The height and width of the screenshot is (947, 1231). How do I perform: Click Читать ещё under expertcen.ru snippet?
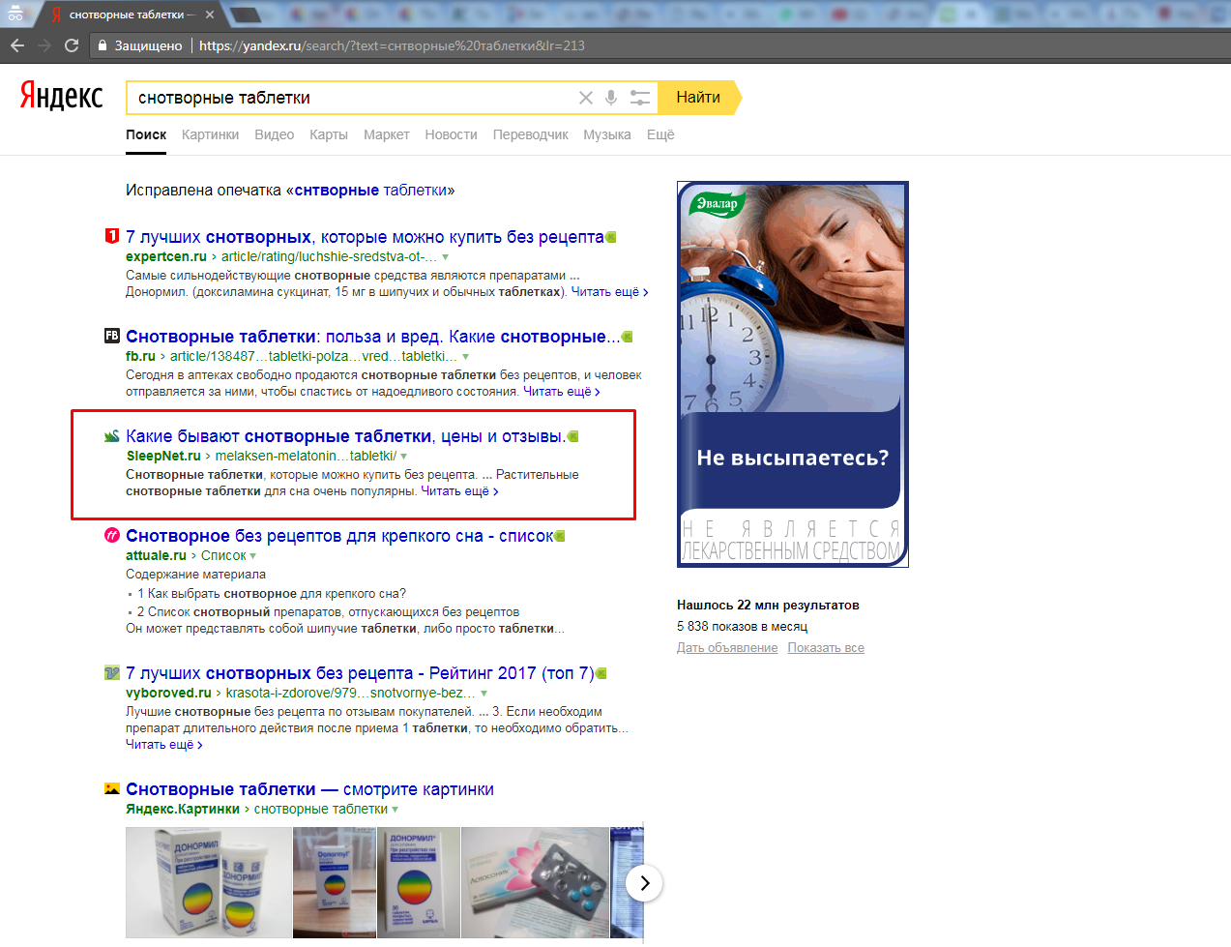click(x=609, y=291)
